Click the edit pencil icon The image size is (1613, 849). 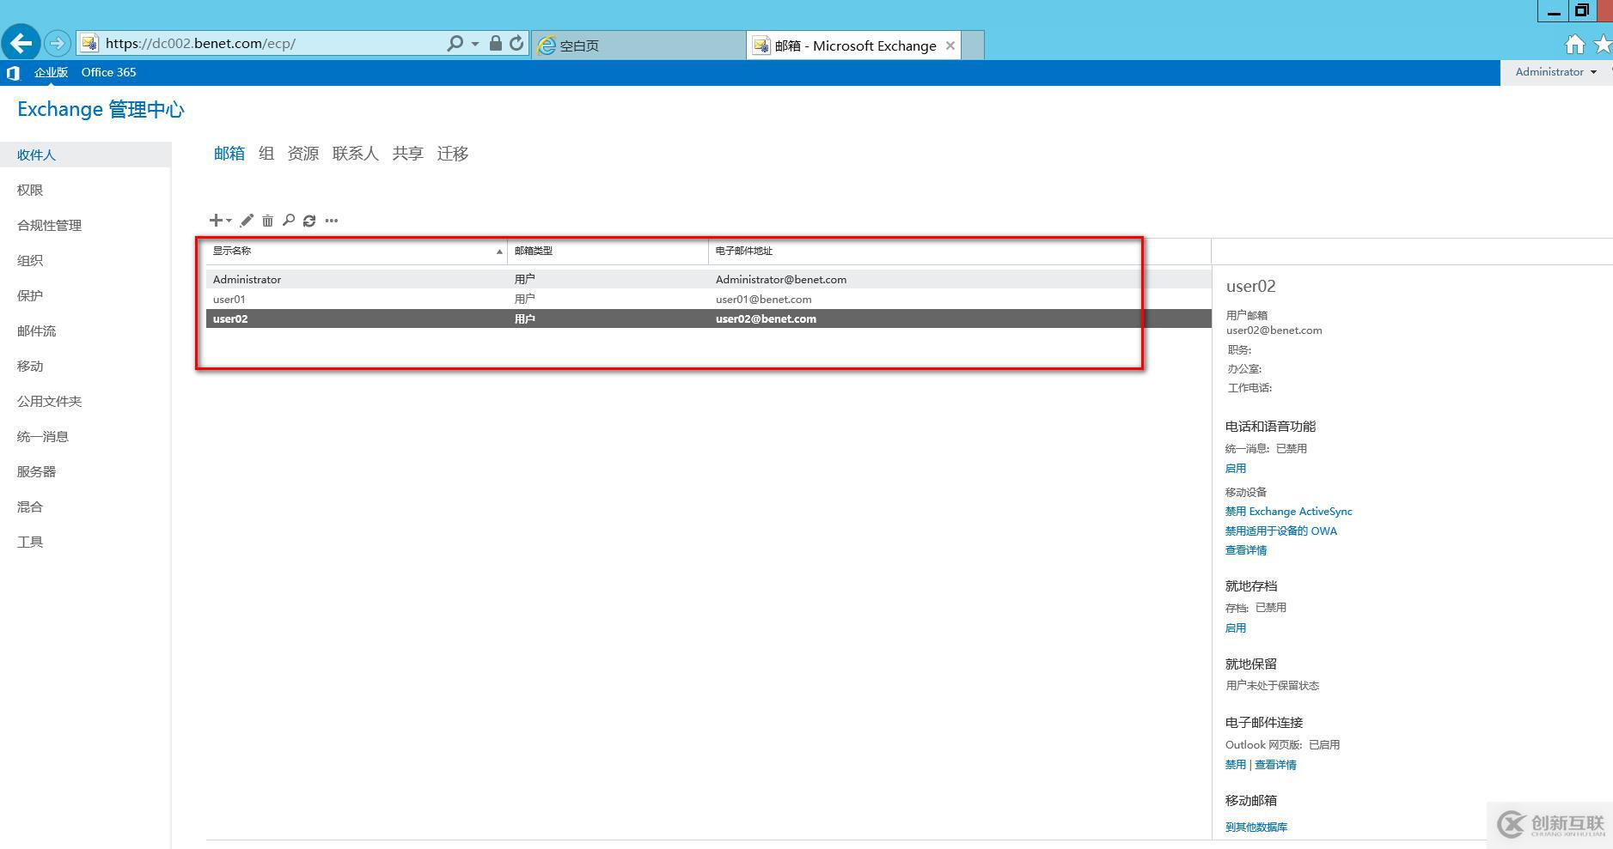tap(247, 221)
